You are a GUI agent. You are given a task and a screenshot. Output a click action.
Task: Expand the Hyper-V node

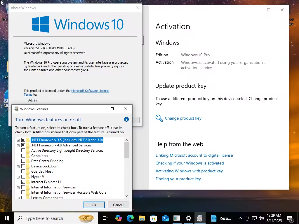tap(18, 177)
